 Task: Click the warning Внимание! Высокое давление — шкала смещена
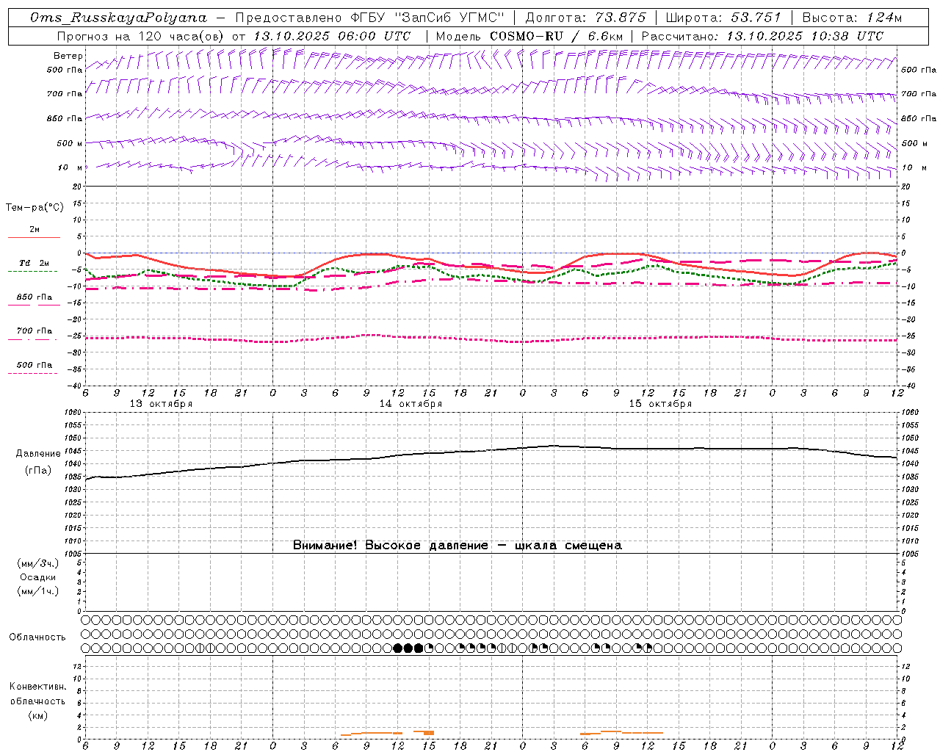click(x=457, y=546)
